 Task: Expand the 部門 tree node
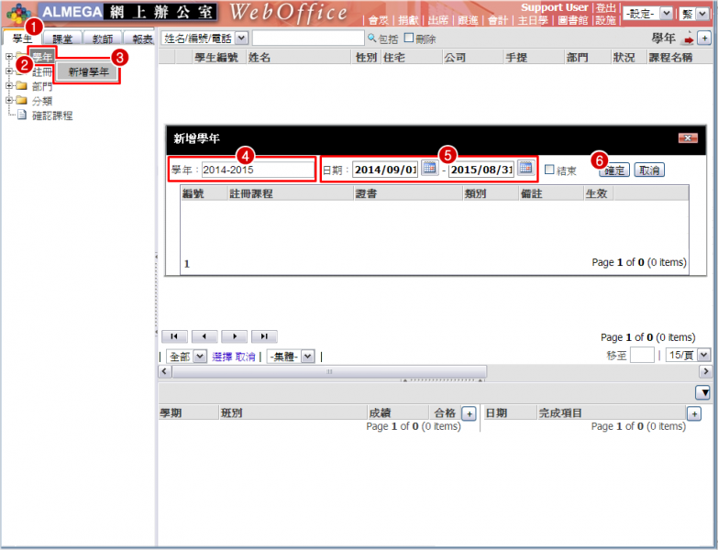coord(8,86)
